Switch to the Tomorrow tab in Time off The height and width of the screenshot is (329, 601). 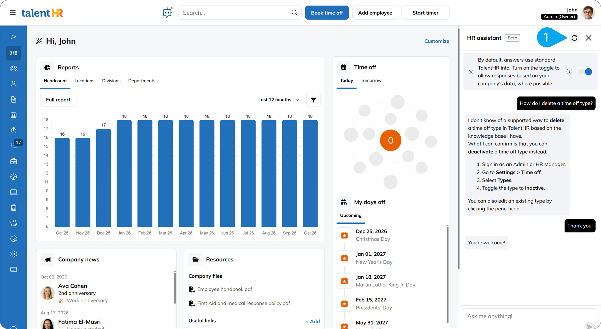(371, 81)
